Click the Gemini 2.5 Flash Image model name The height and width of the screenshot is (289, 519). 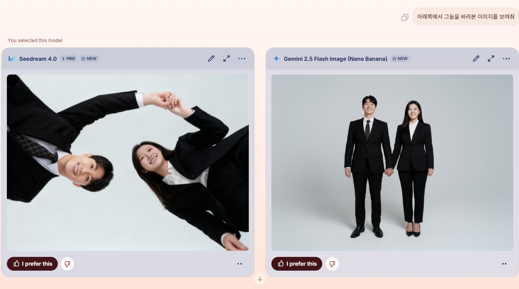[335, 59]
